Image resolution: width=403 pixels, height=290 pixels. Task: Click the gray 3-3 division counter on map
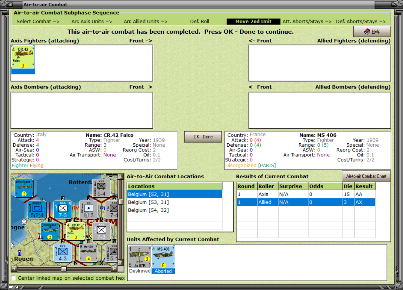coord(88,210)
